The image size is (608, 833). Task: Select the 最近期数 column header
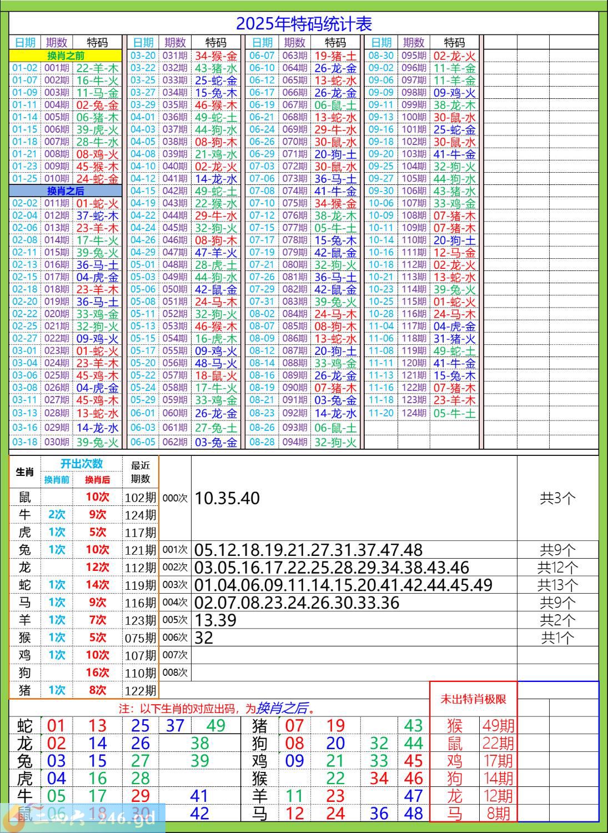(140, 472)
